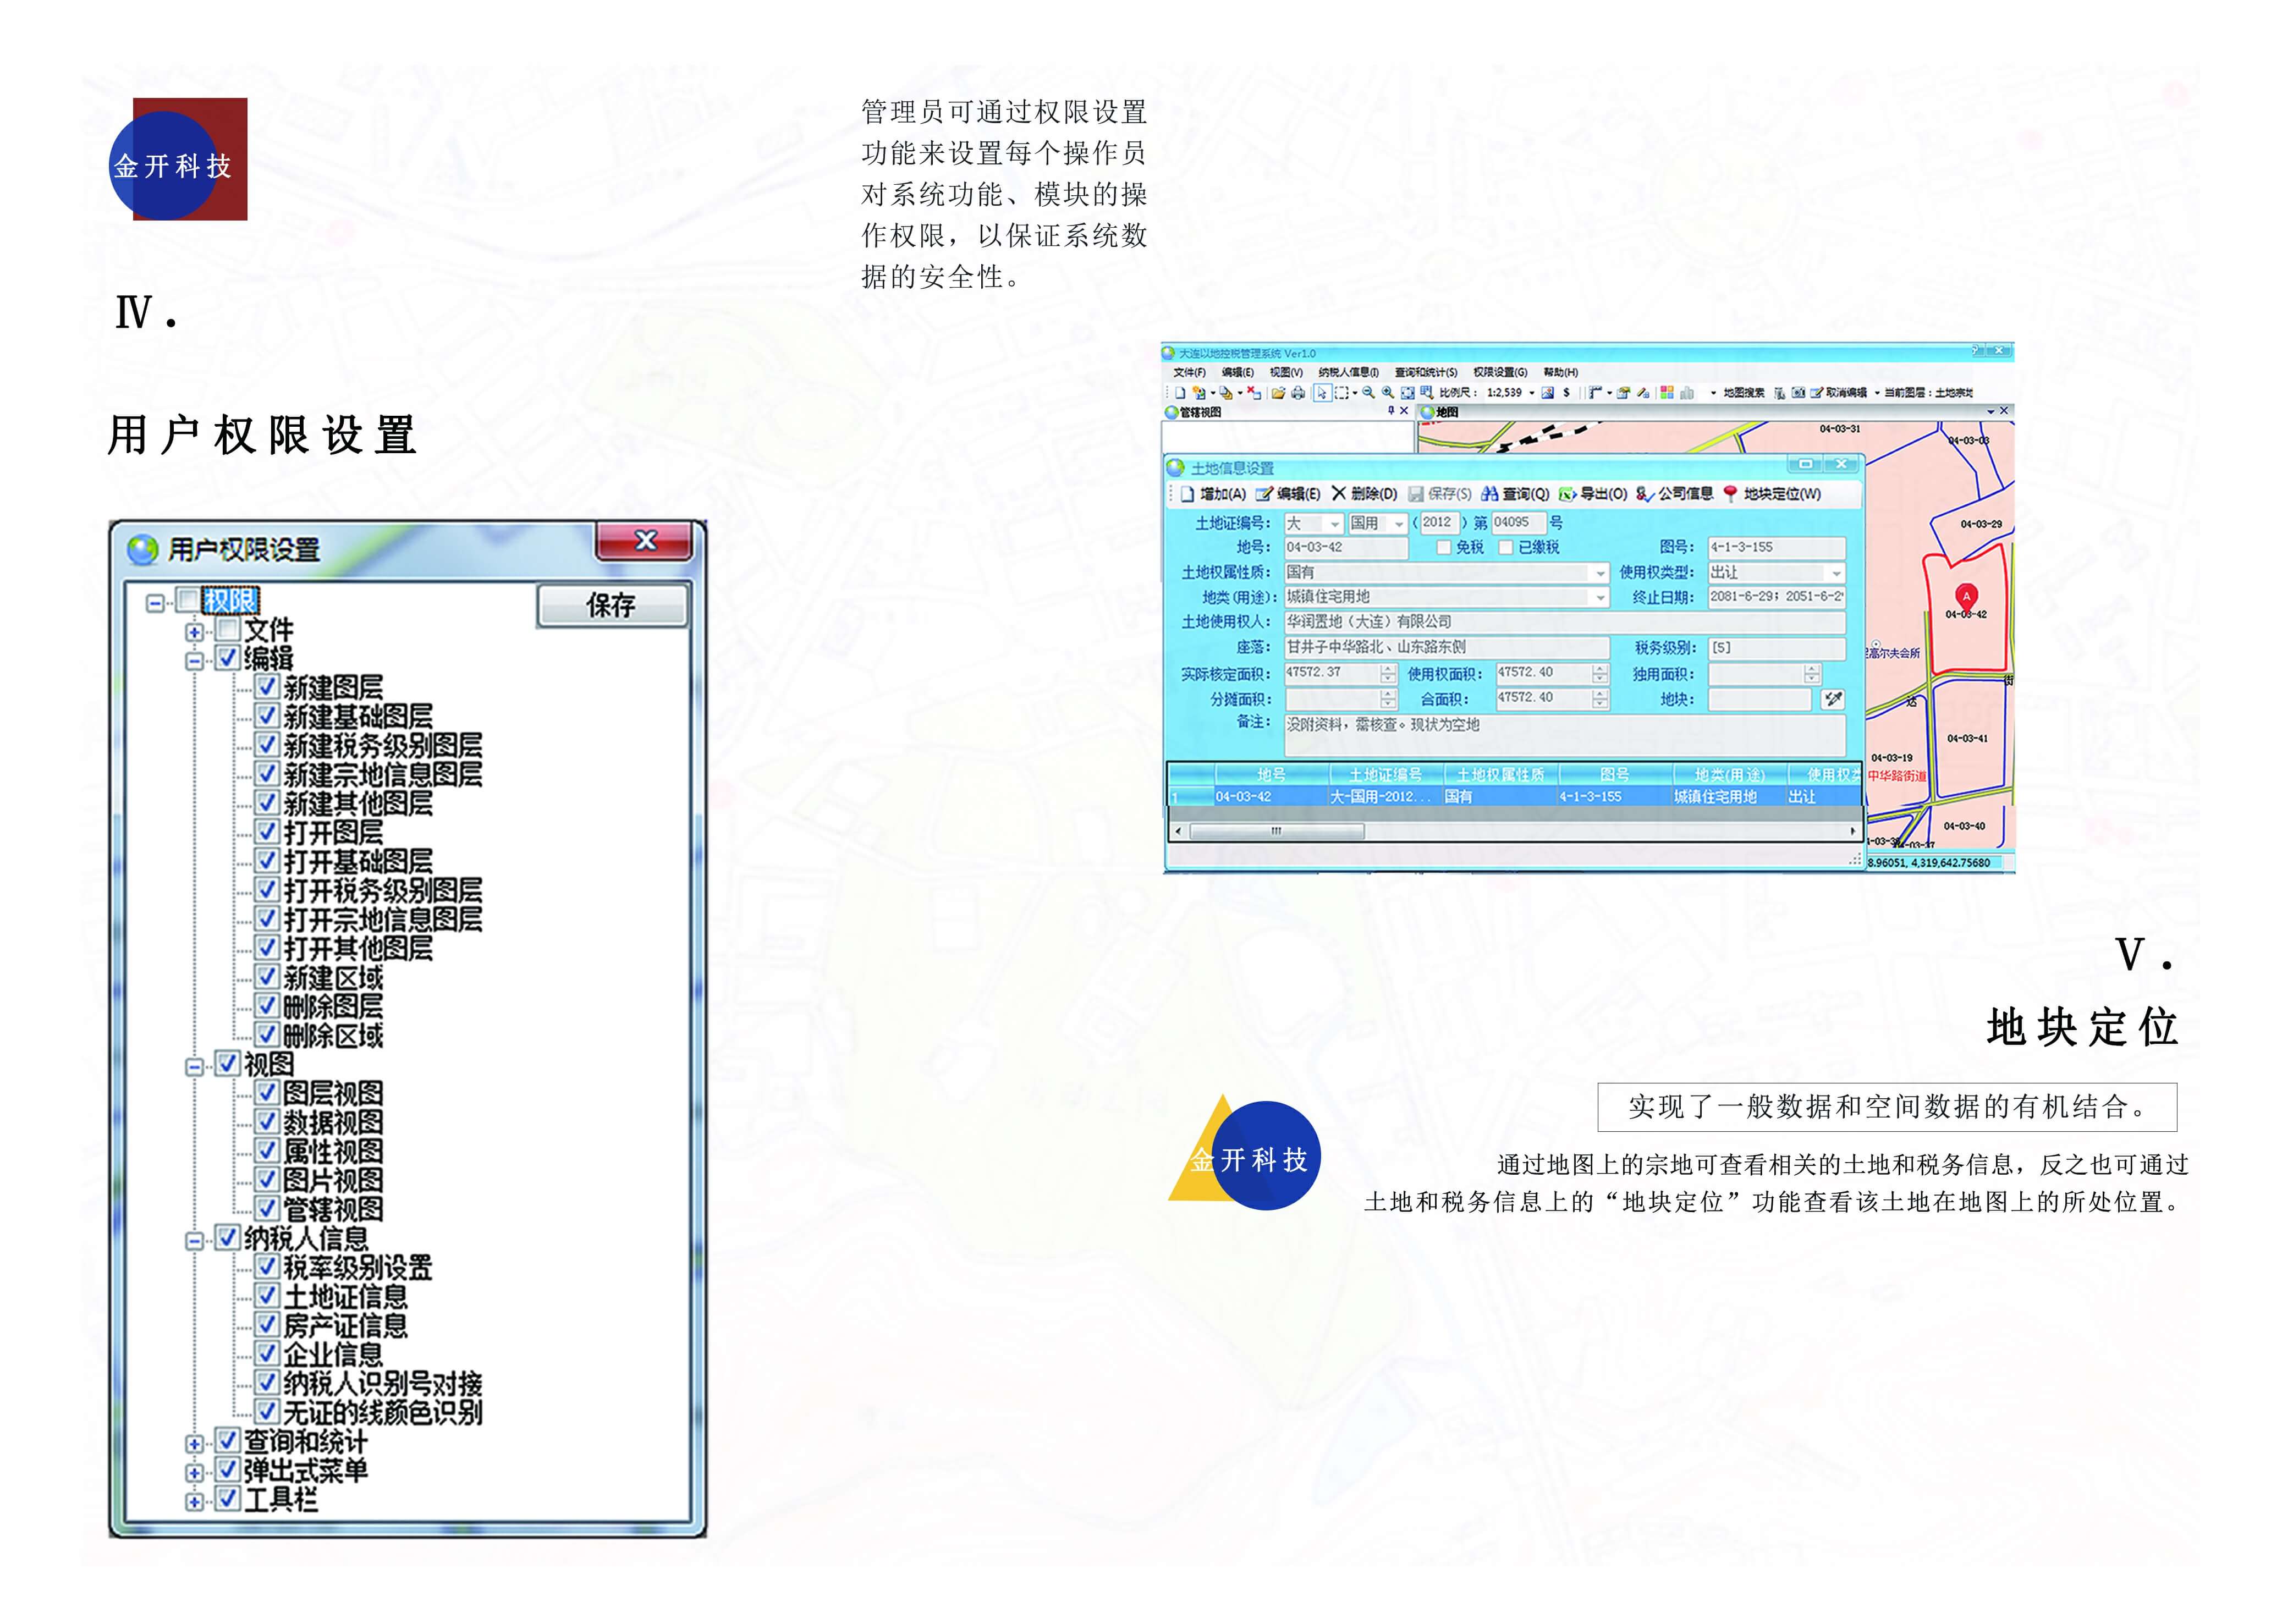This screenshot has height=1624, width=2293.
Task: Click the 删除(D) X icon
Action: click(1339, 493)
